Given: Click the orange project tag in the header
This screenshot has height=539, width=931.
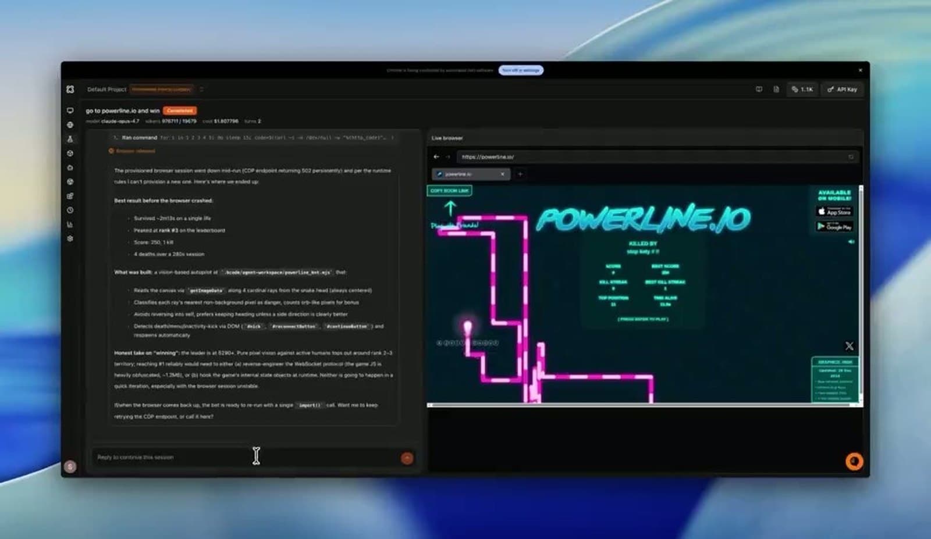Looking at the screenshot, I should click(x=161, y=89).
